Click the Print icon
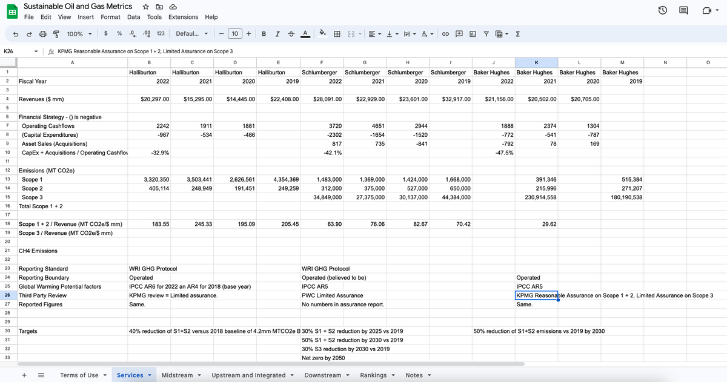This screenshot has height=382, width=727. click(x=42, y=35)
